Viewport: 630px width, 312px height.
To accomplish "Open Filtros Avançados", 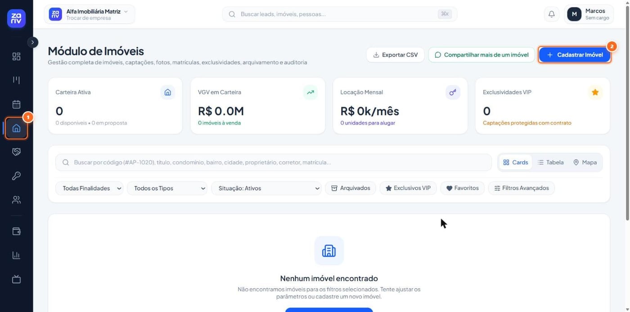I will point(522,188).
